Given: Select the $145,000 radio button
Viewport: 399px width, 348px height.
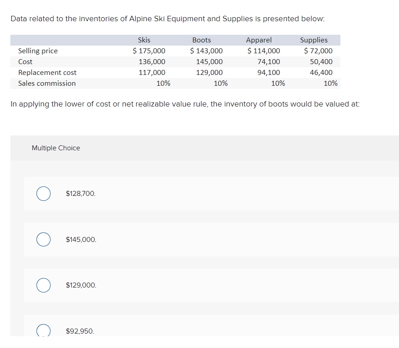Looking at the screenshot, I should tap(43, 240).
